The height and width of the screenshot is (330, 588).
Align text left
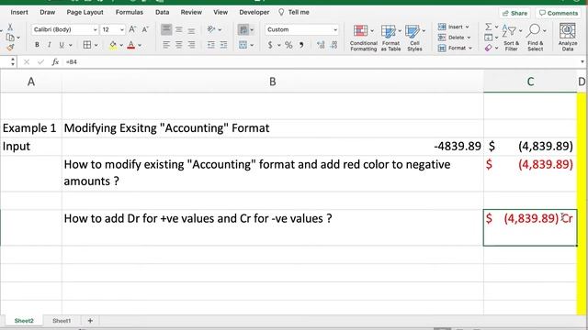coord(166,45)
